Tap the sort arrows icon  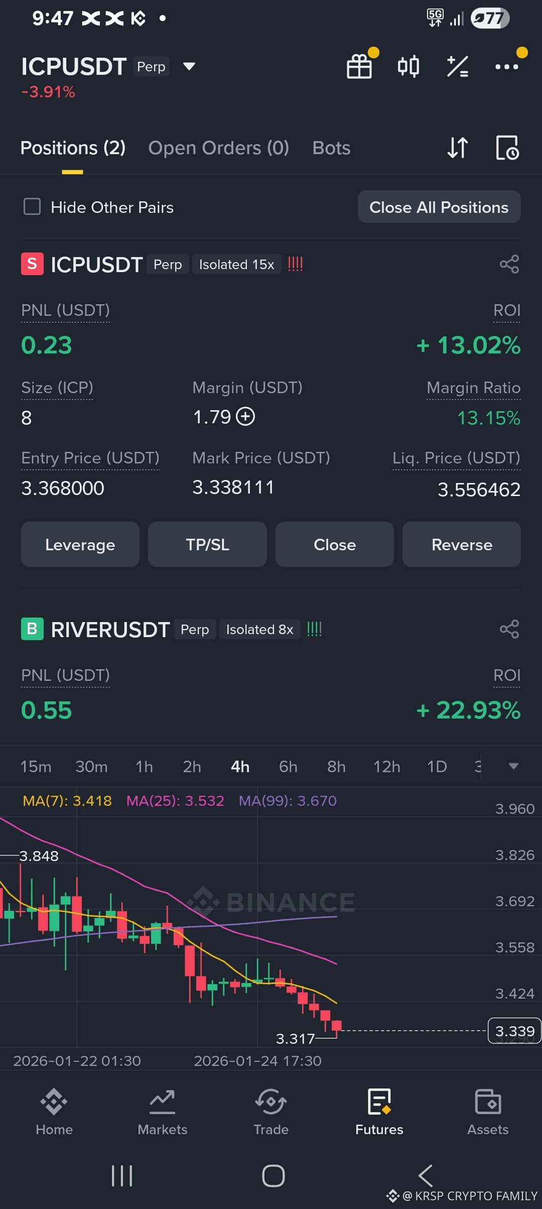[458, 148]
